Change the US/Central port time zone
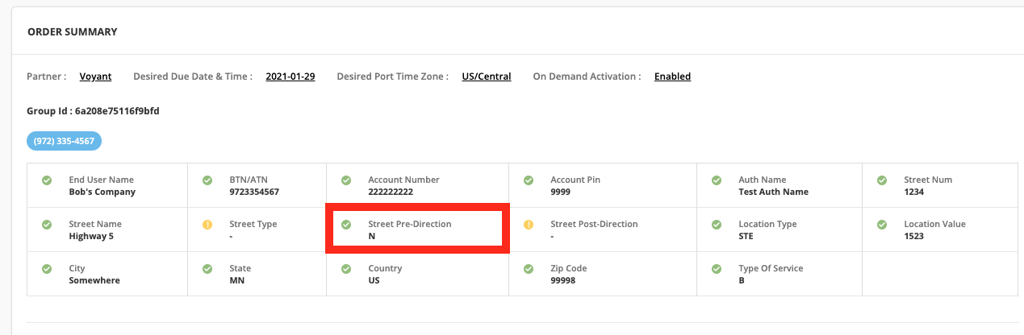 coord(487,77)
